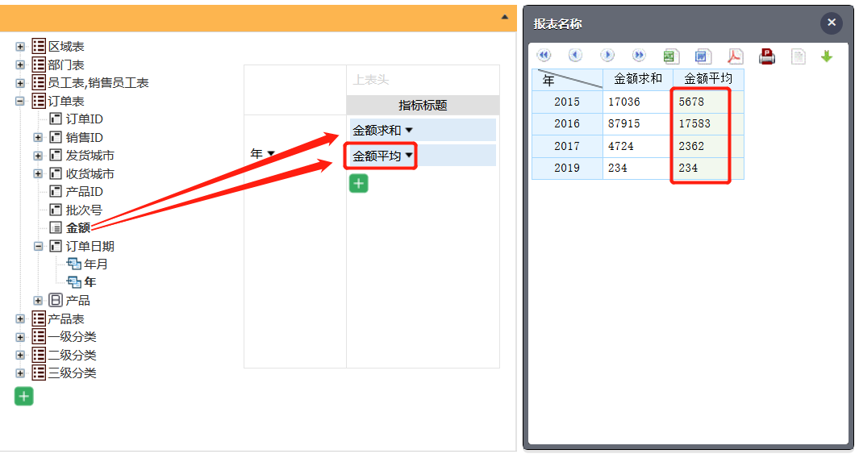The image size is (859, 458).
Task: Click the 金额平均 column header in report
Action: coord(708,79)
